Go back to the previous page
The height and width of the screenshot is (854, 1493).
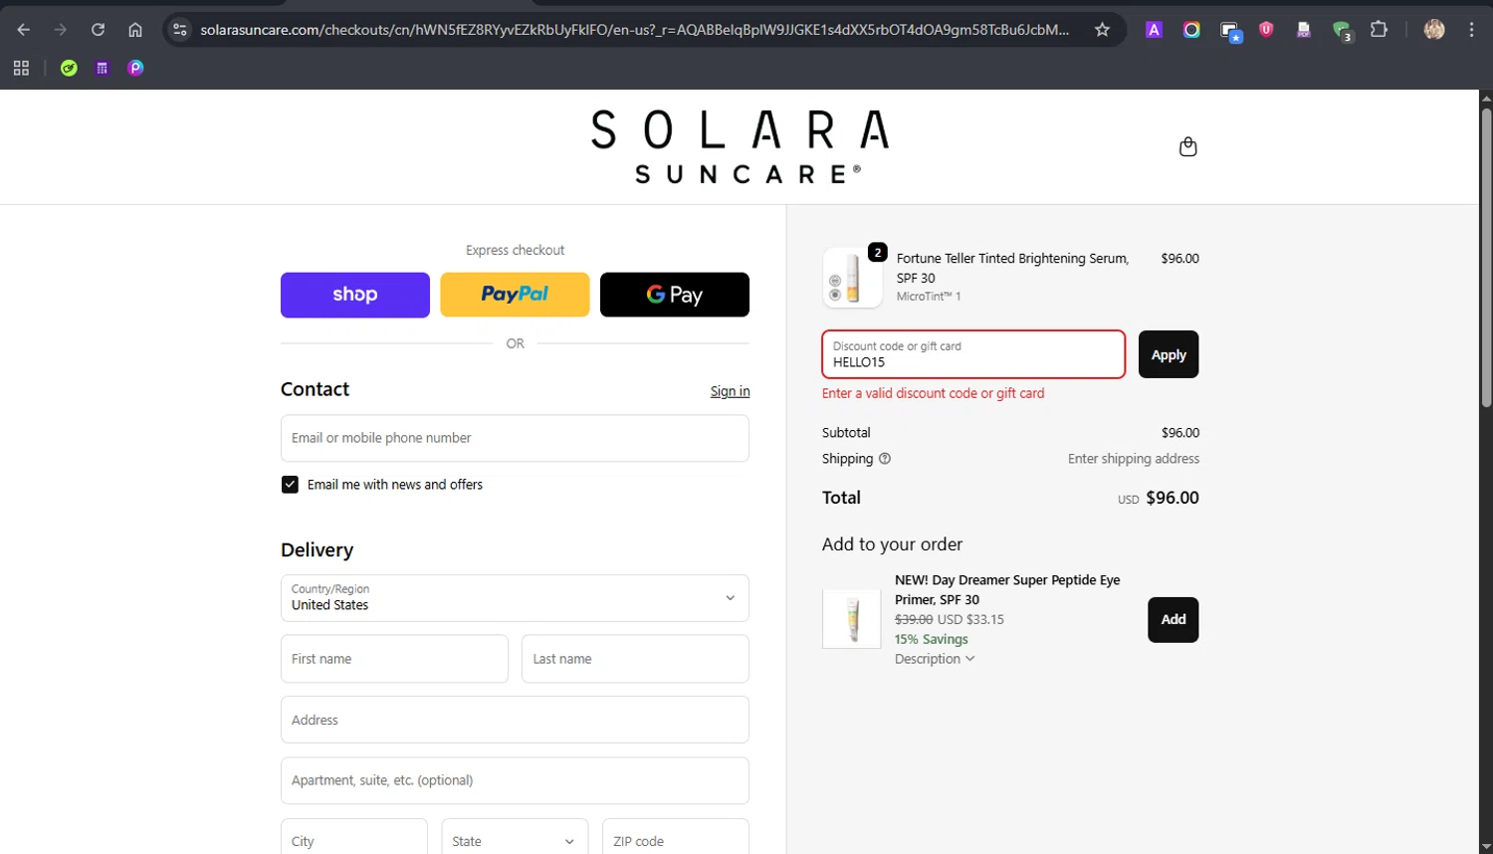click(x=24, y=30)
